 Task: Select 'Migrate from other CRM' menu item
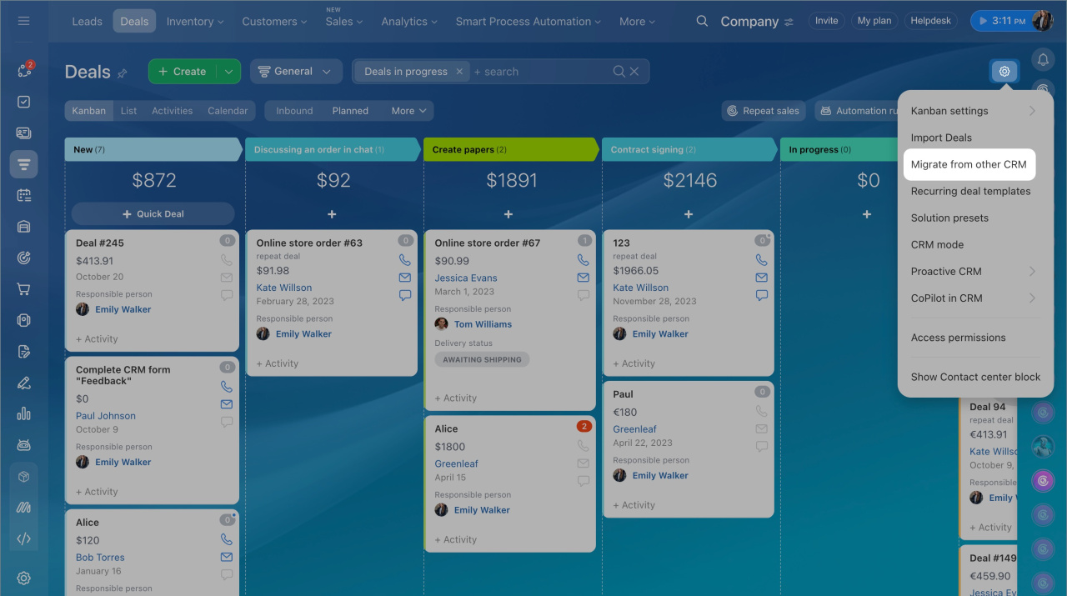click(x=968, y=164)
